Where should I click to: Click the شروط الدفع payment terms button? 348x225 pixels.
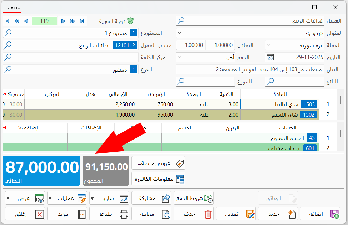click(194, 198)
